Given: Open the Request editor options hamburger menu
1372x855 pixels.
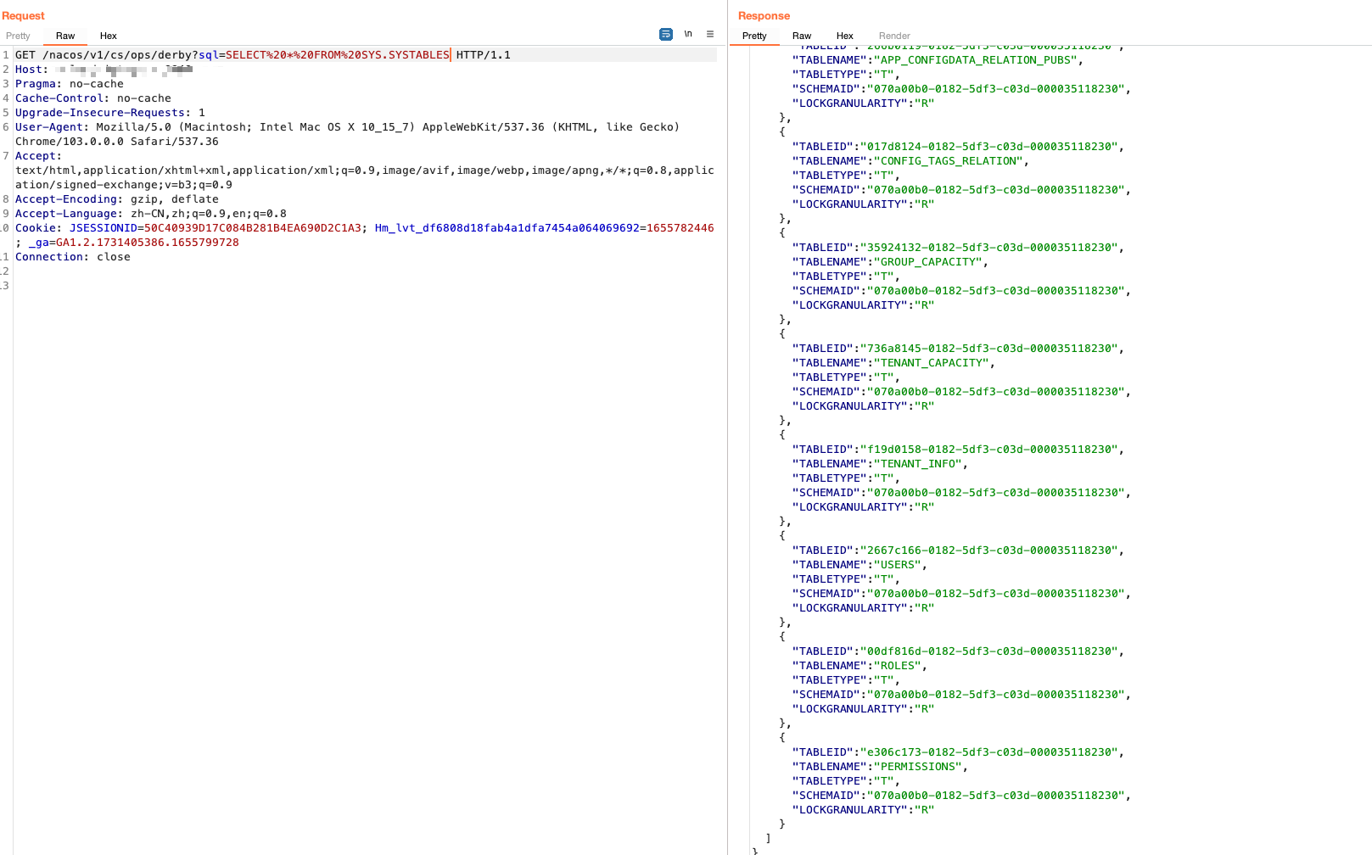Looking at the screenshot, I should pos(709,34).
